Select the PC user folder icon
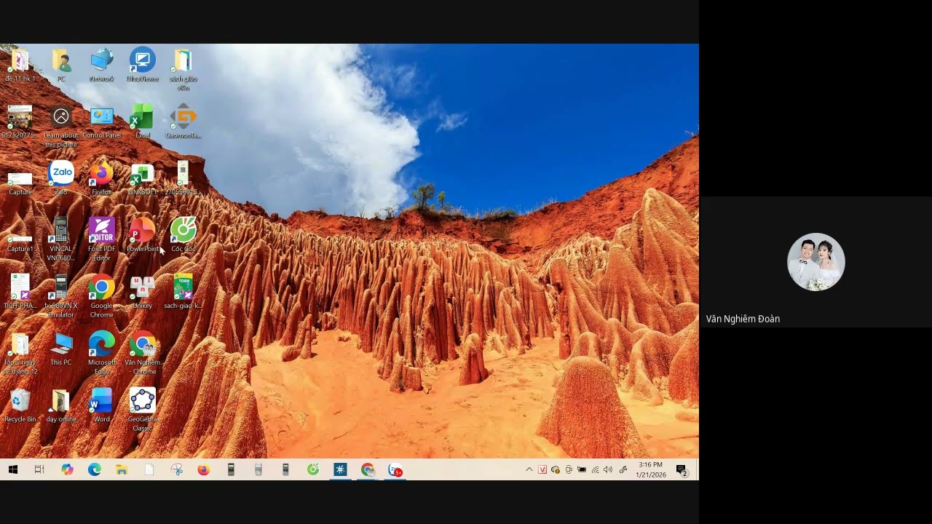The image size is (932, 524). point(61,65)
